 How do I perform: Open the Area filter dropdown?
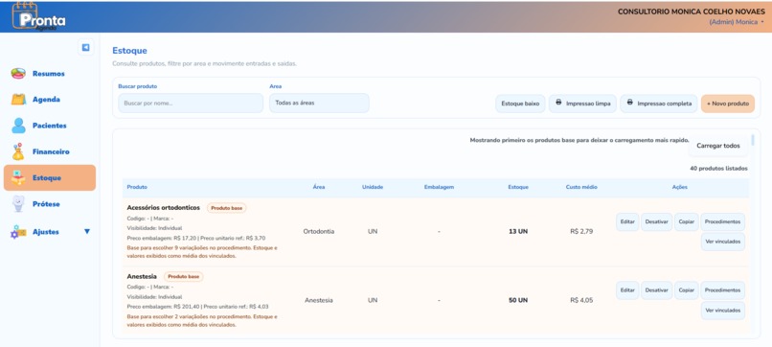click(x=319, y=103)
